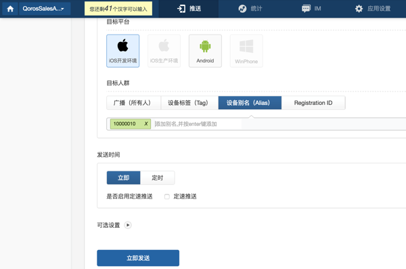The width and height of the screenshot is (406, 269).
Task: Click the 发送时间 section heading
Action: click(108, 155)
